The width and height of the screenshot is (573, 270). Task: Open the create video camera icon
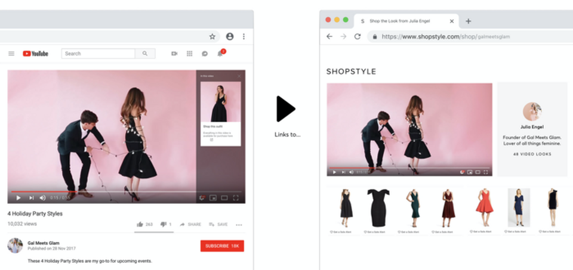(174, 54)
